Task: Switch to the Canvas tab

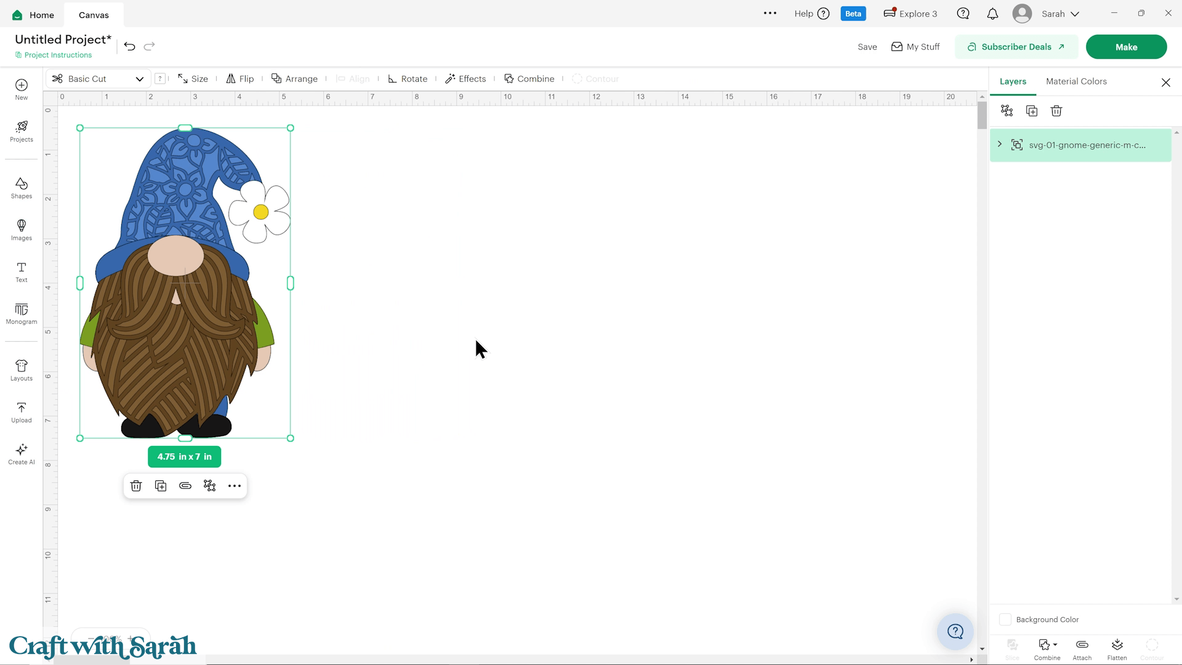Action: tap(94, 15)
